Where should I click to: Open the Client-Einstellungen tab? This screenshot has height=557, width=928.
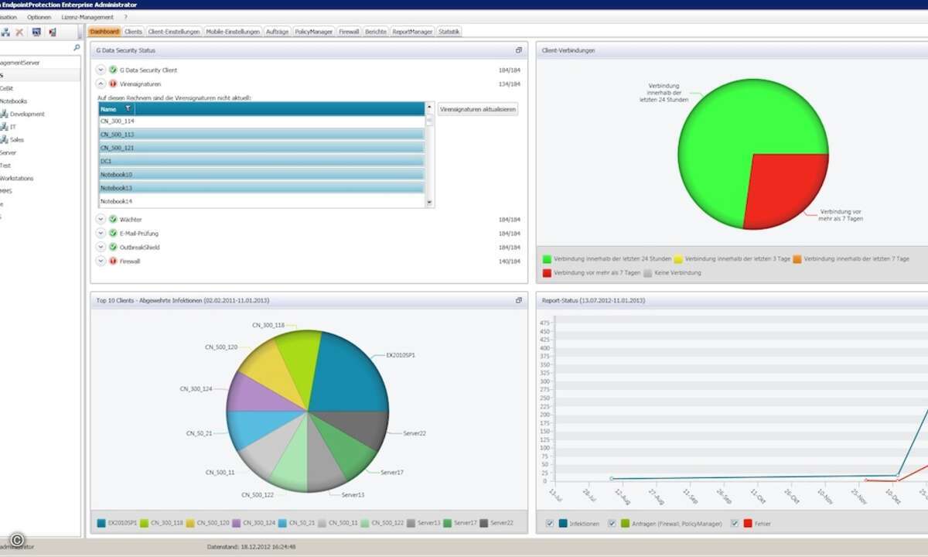click(174, 32)
